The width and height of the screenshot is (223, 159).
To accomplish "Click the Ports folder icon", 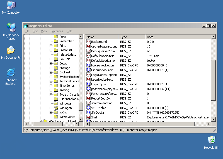I will pos(56,37).
